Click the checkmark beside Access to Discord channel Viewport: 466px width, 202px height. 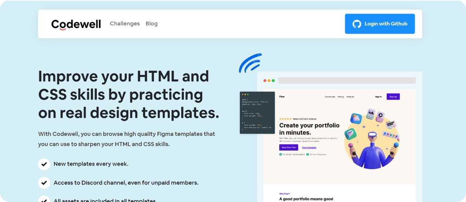(x=44, y=183)
